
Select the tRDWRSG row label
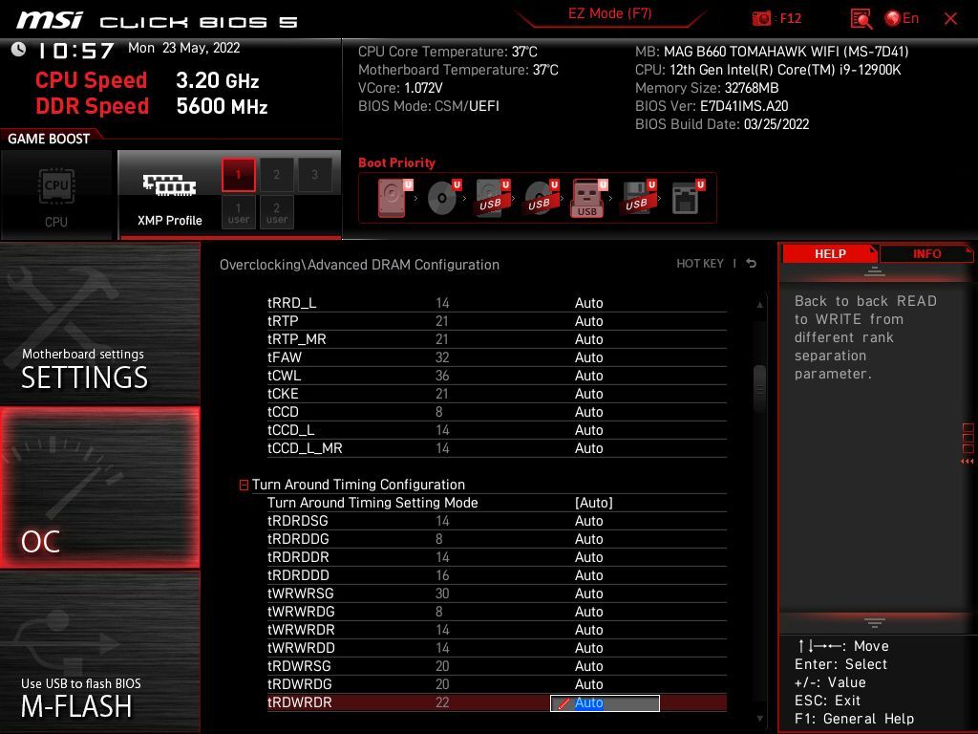(299, 666)
